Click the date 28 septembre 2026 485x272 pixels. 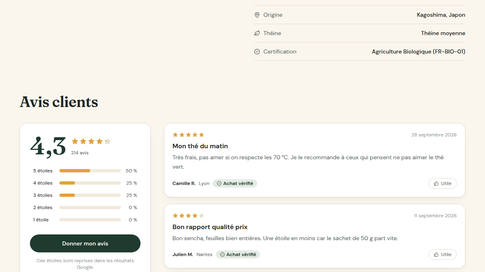coord(434,135)
